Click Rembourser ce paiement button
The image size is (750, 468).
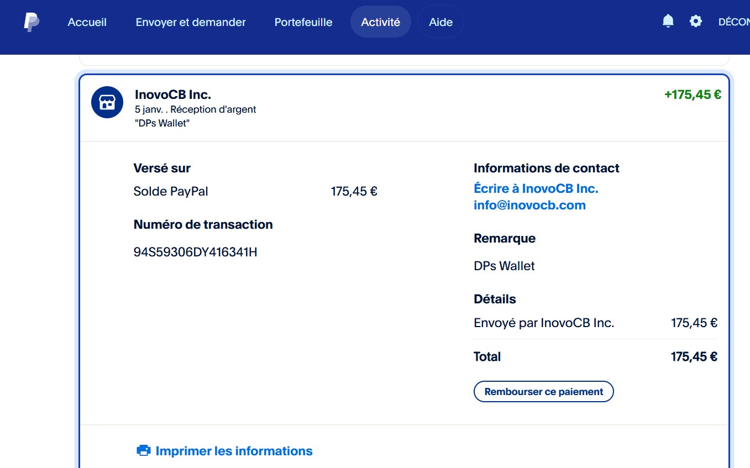(x=544, y=392)
